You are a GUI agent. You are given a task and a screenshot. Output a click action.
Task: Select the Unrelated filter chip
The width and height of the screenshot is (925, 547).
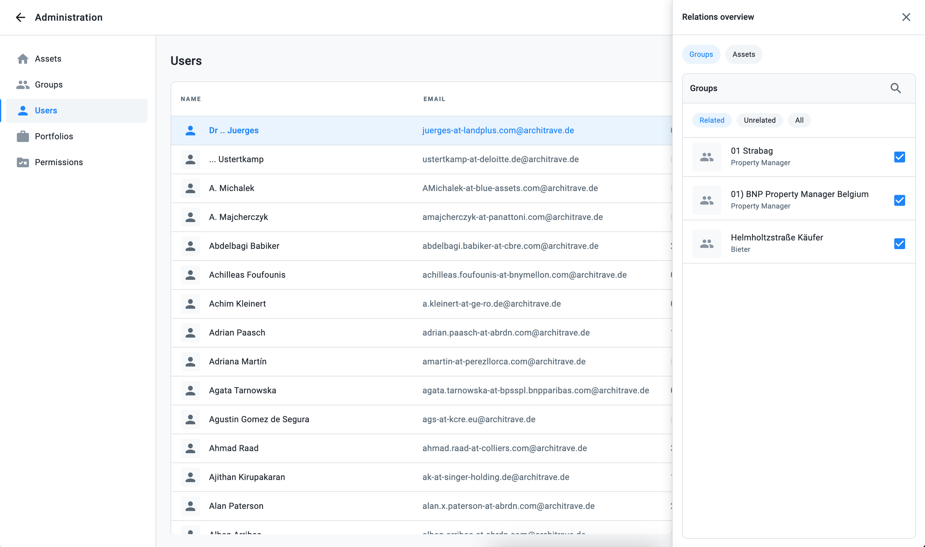(759, 120)
